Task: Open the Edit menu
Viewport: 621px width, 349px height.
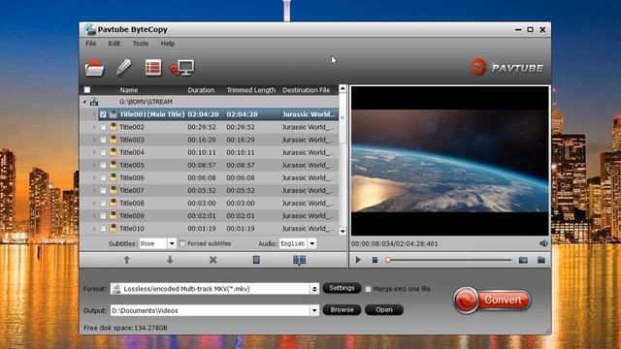Action: (x=114, y=44)
